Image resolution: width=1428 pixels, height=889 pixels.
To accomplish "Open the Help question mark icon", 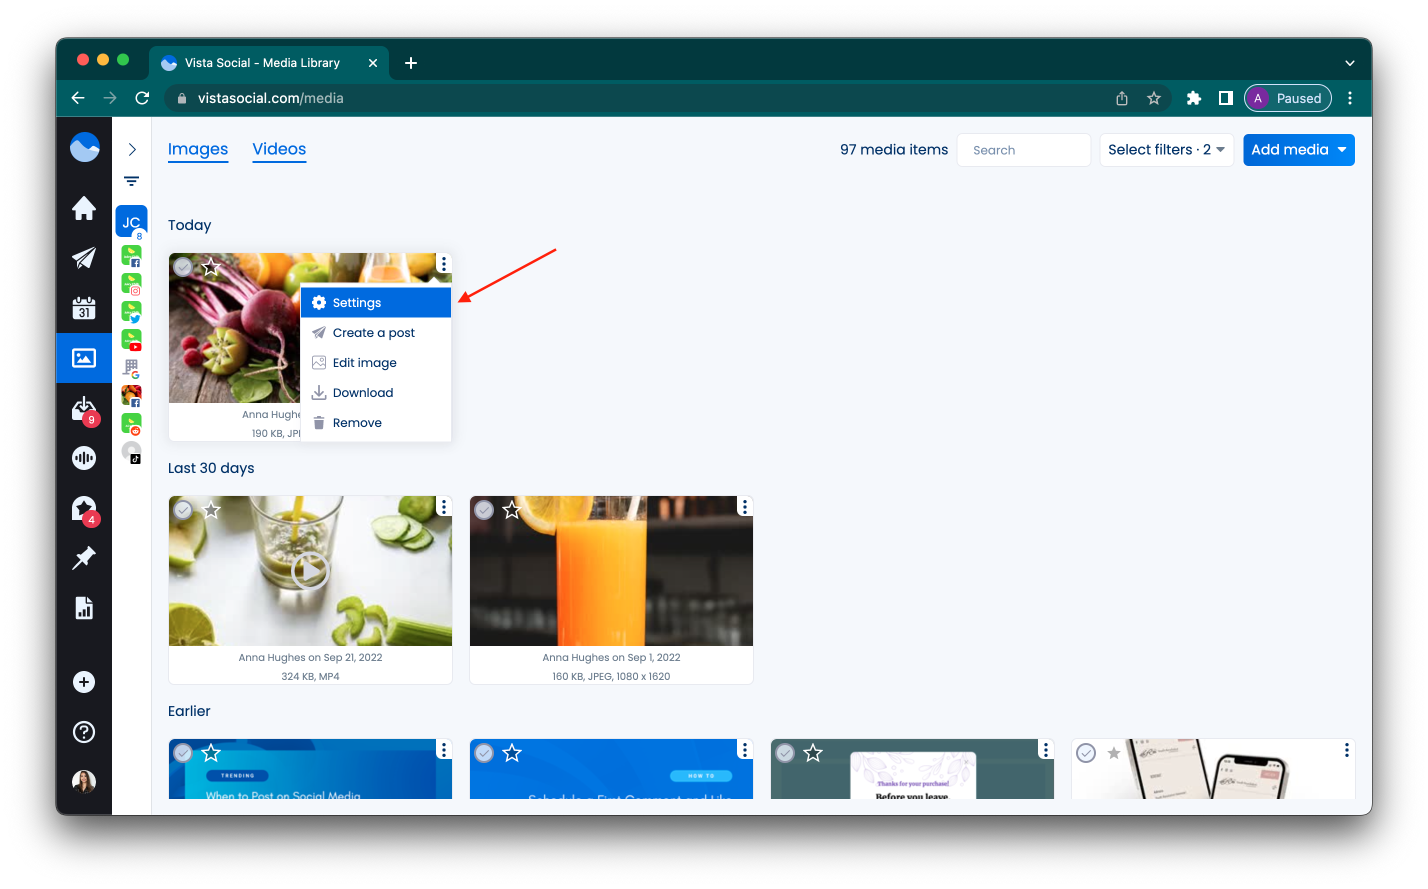I will pos(84,732).
